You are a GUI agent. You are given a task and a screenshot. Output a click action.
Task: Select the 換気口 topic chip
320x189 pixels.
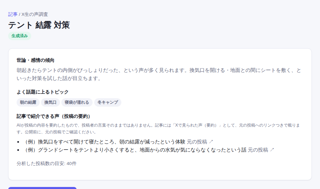click(51, 102)
